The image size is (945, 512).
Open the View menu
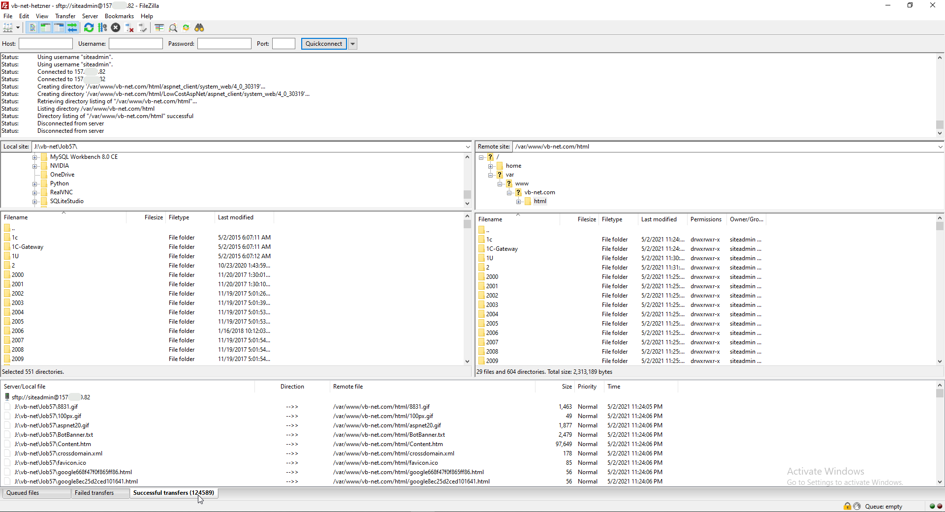point(42,16)
